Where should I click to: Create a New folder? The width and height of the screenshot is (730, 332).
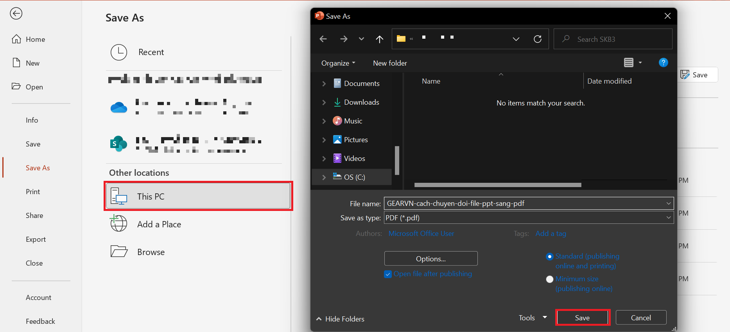(390, 63)
